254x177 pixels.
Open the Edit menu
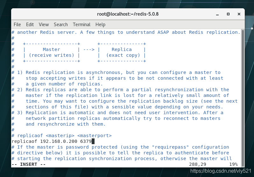30,25
